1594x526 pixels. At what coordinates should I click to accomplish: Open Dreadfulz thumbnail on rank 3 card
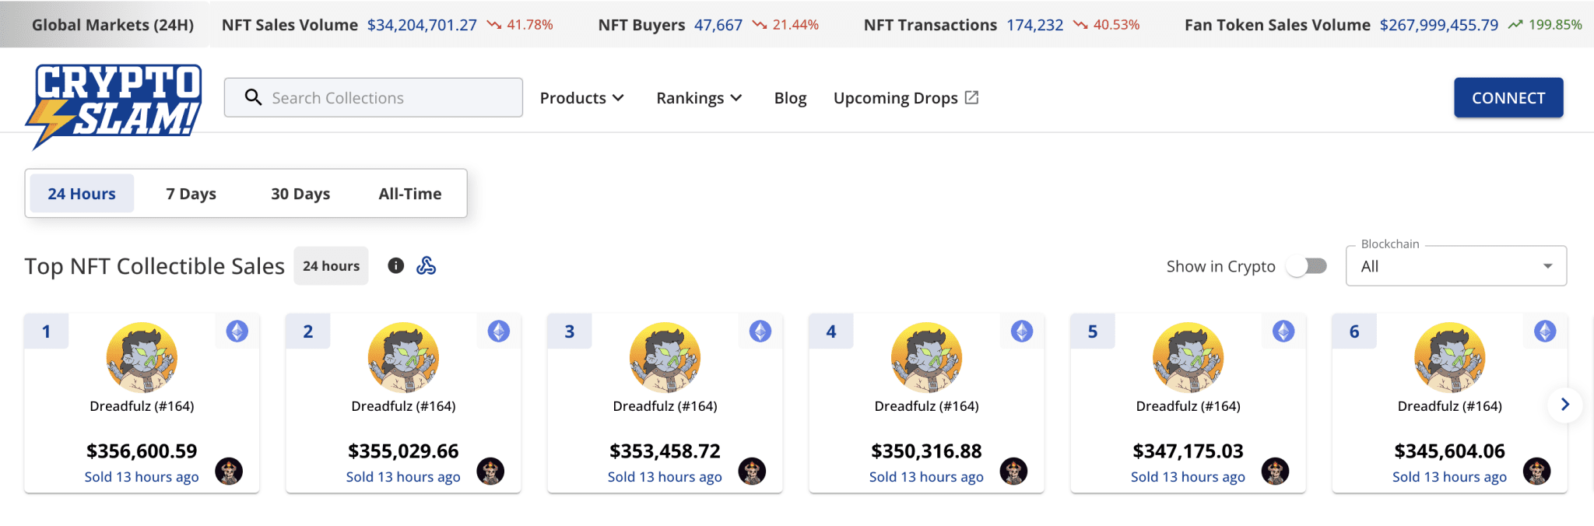pos(665,357)
